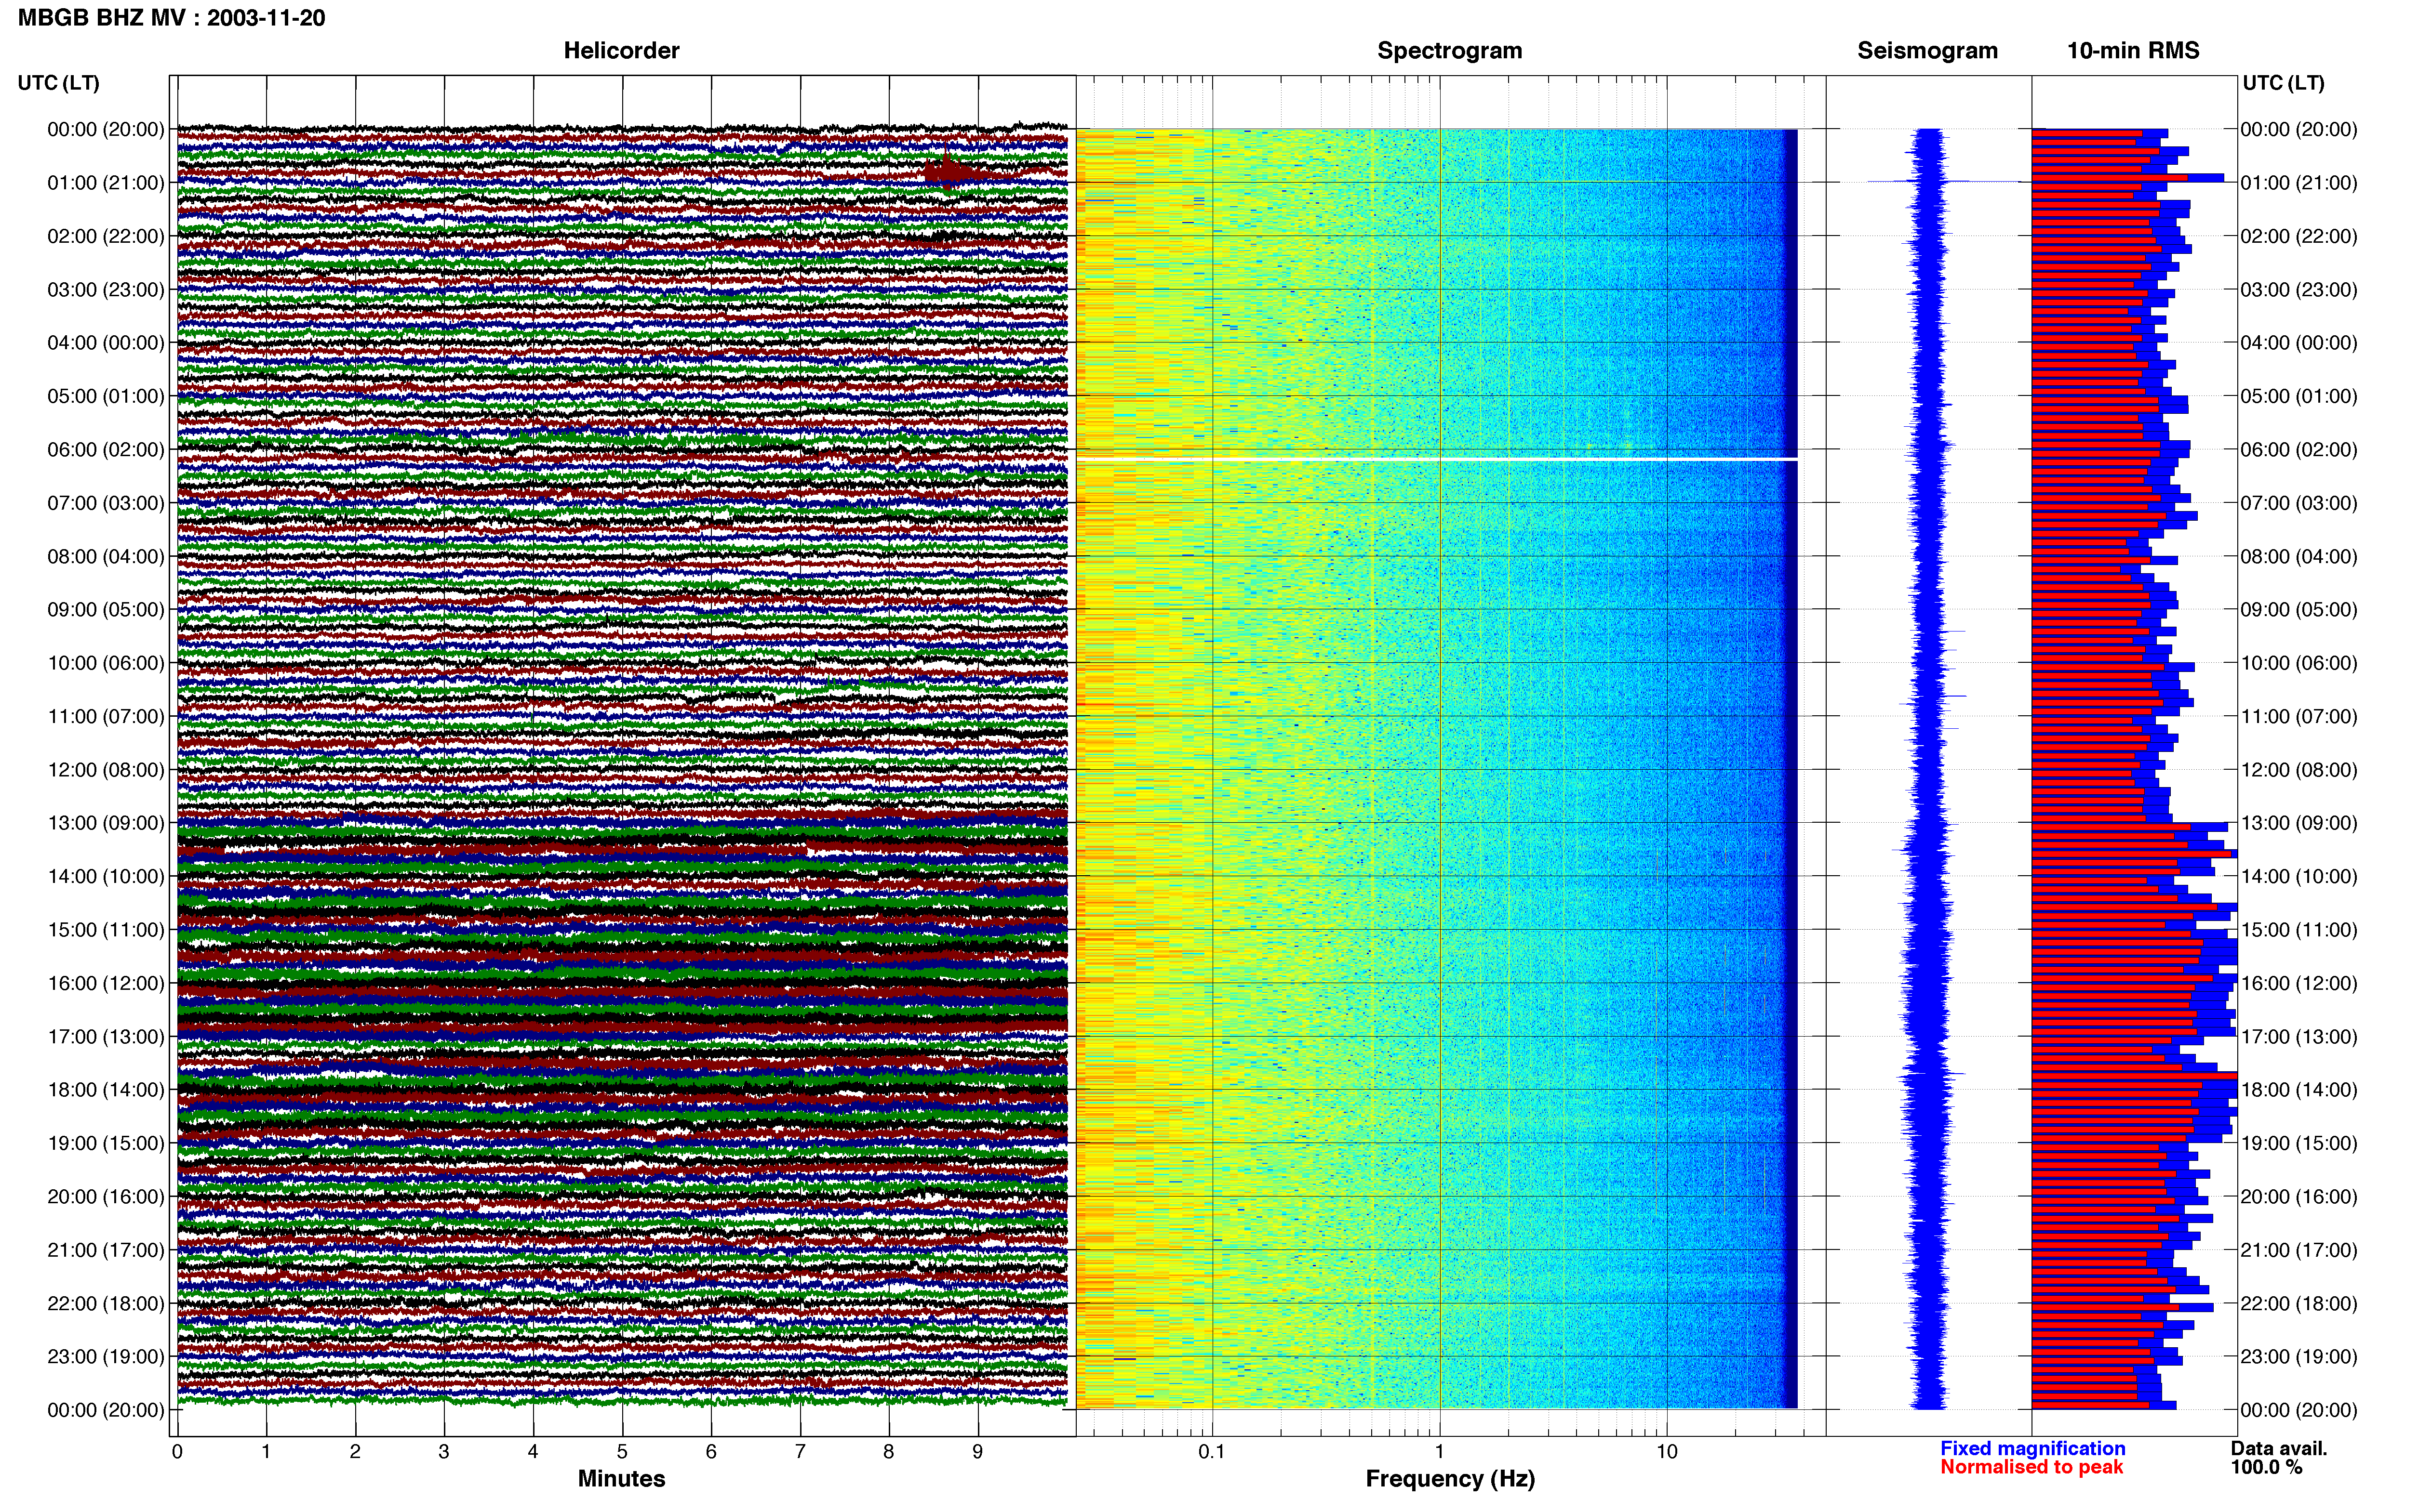Click the 0.1 tick on the frequency axis
This screenshot has width=2419, height=1512.
[x=1212, y=1452]
